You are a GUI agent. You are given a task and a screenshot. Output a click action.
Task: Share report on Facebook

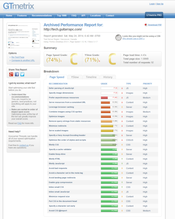point(17,74)
